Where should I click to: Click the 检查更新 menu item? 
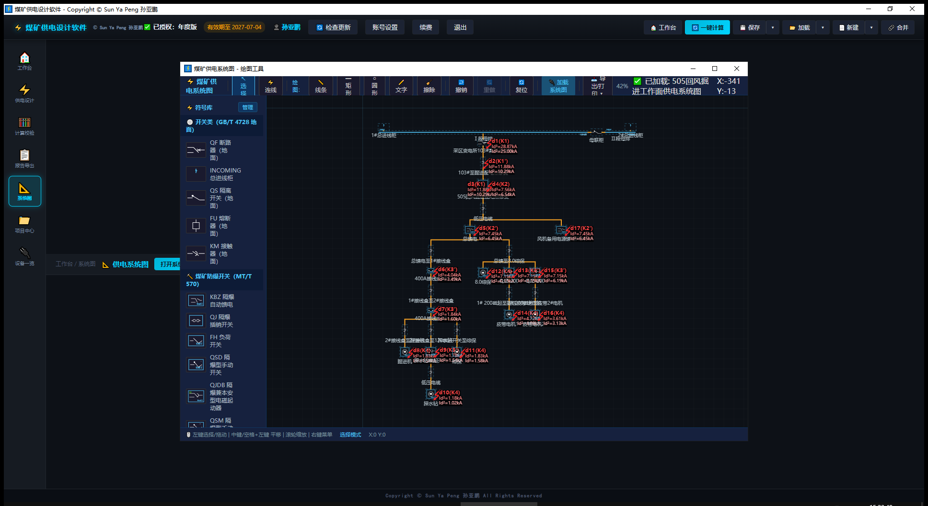pyautogui.click(x=333, y=27)
